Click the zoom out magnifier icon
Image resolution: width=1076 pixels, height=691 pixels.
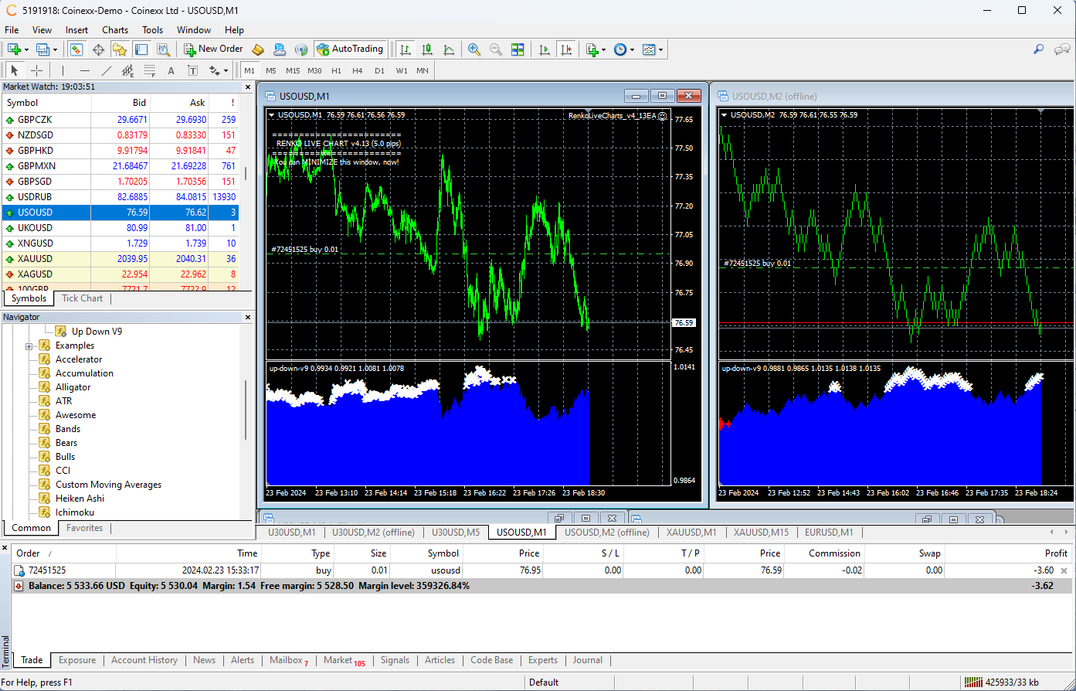coord(496,49)
